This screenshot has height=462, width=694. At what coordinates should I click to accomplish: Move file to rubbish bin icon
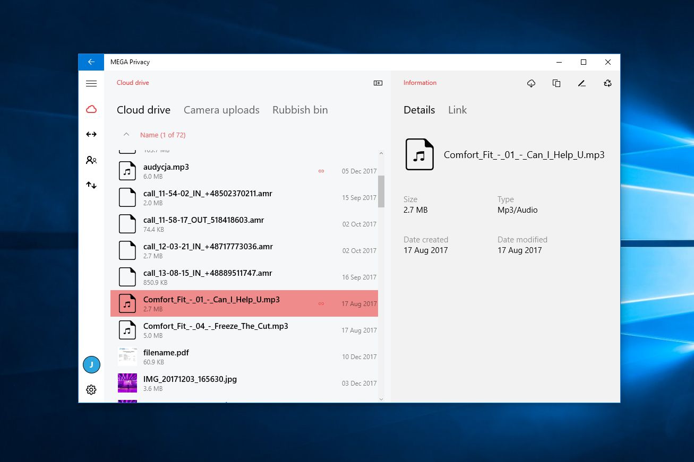tap(607, 83)
